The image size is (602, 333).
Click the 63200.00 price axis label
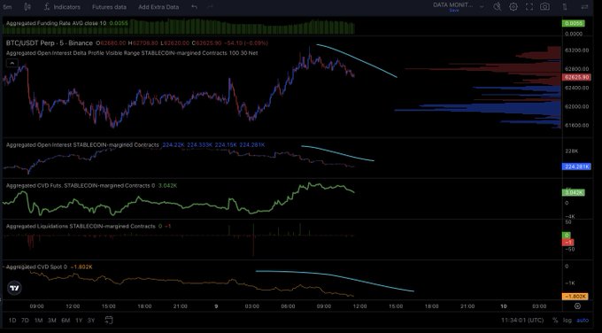[x=576, y=50]
